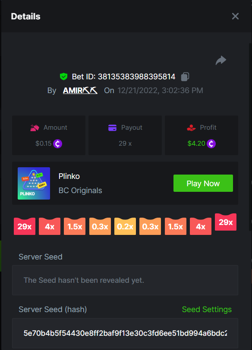This screenshot has width=252, height=350.
Task: Open Seed Settings link
Action: 207,309
